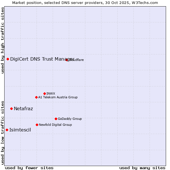The image size is (170, 170).
Task: Click the Newfold Digital Group label
Action: pyautogui.click(x=55, y=125)
